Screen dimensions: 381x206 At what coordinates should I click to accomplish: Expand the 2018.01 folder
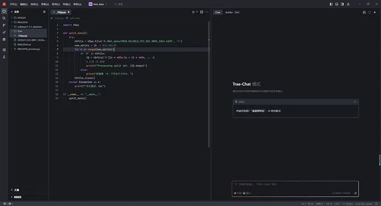click(x=12, y=18)
